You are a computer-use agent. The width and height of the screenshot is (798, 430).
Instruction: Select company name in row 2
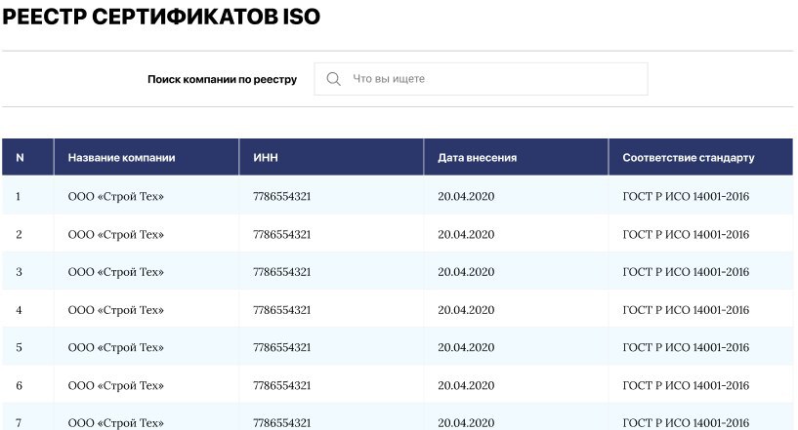coord(116,234)
